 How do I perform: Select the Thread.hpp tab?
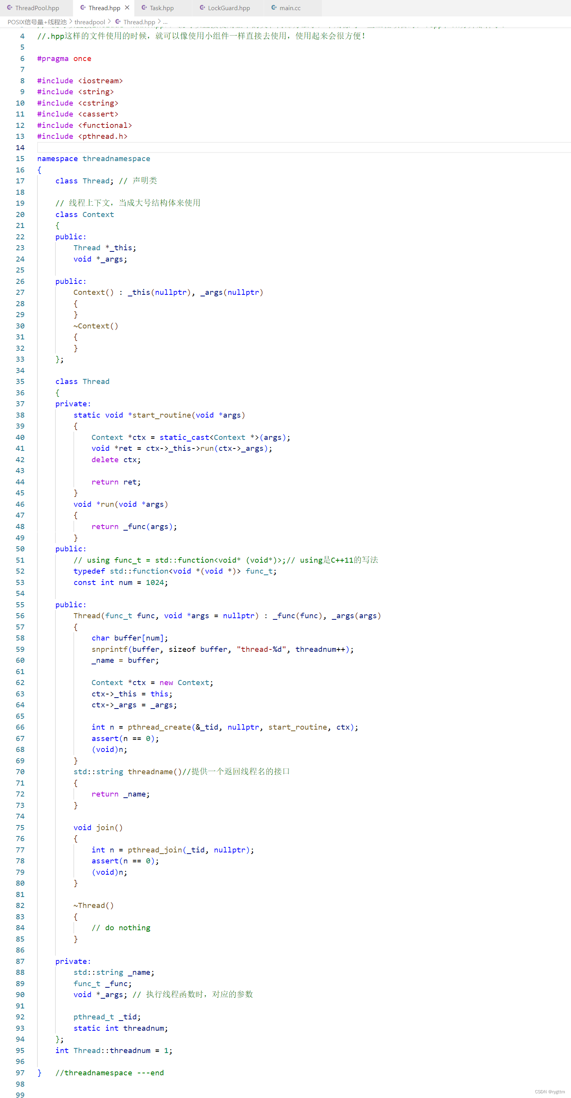point(104,8)
